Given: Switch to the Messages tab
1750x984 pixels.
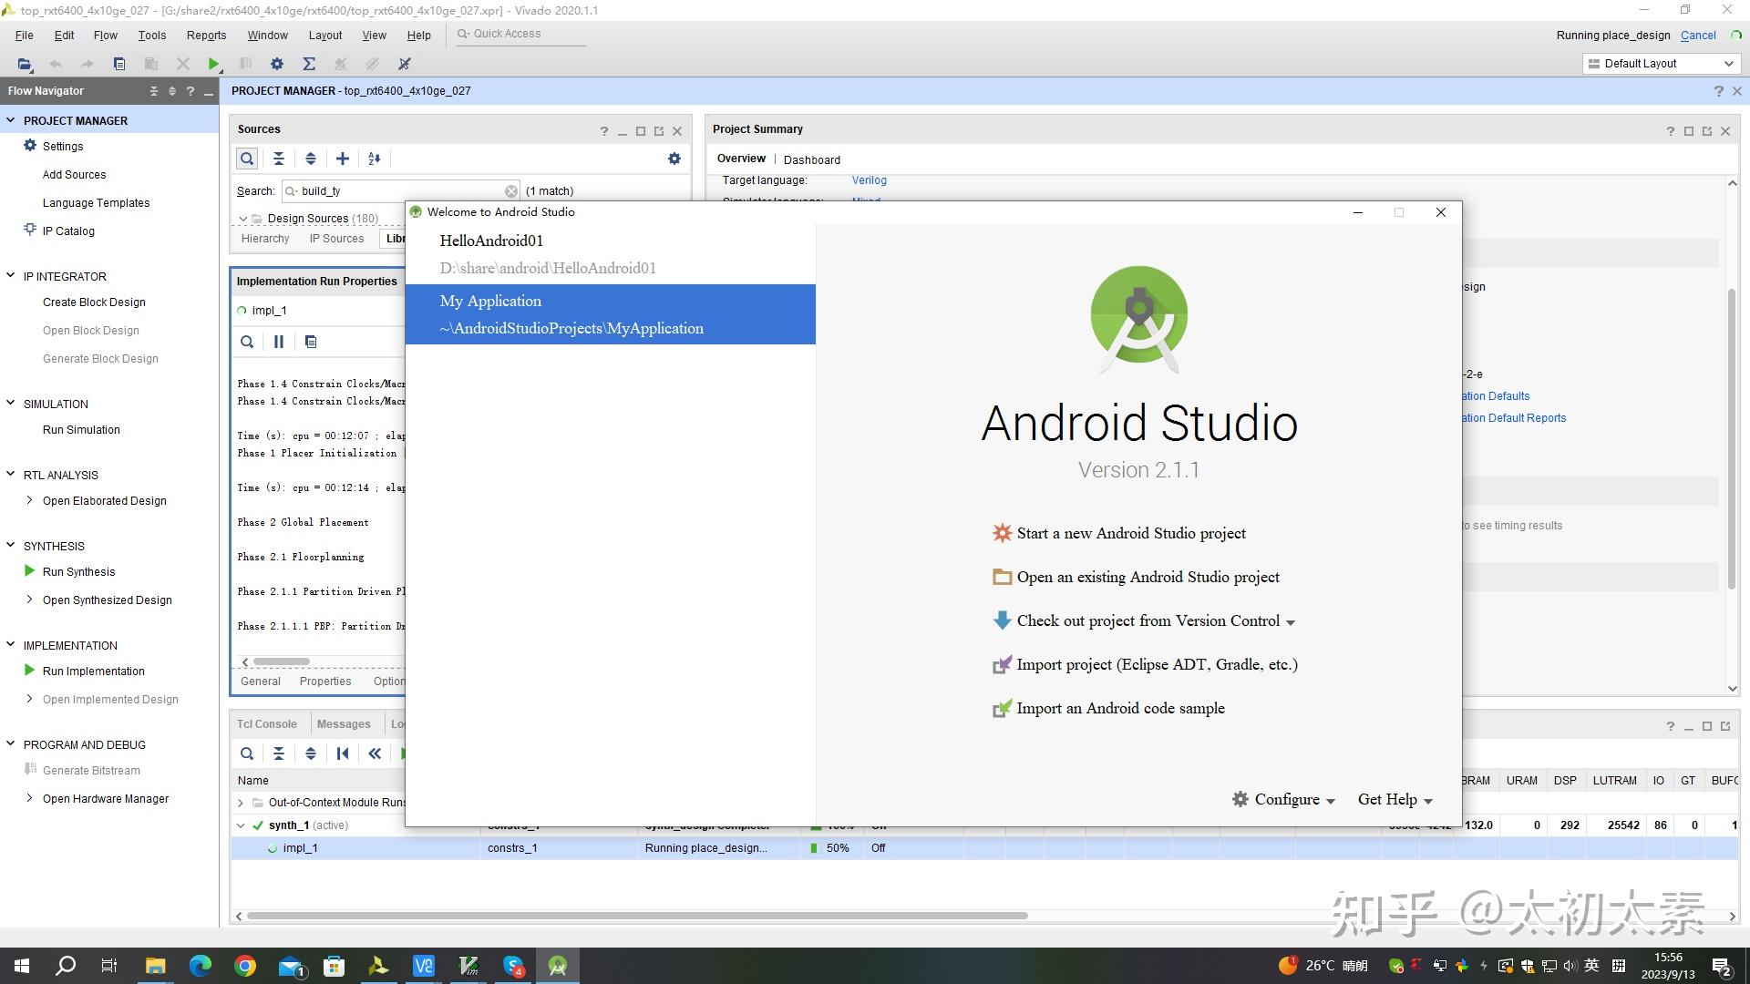Looking at the screenshot, I should click(344, 724).
